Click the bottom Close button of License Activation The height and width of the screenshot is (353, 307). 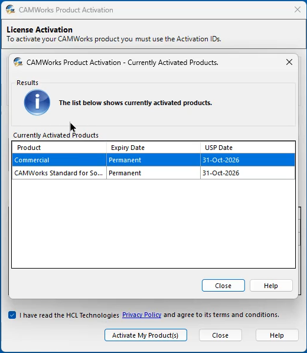point(220,335)
